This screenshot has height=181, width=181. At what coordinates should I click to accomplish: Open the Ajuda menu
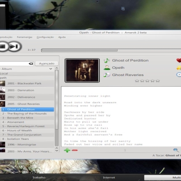click(x=62, y=37)
